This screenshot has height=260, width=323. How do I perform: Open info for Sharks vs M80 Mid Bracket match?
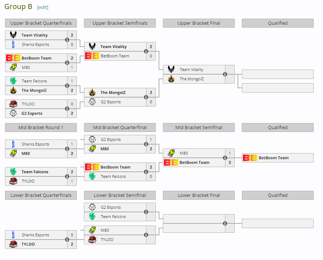(67, 149)
